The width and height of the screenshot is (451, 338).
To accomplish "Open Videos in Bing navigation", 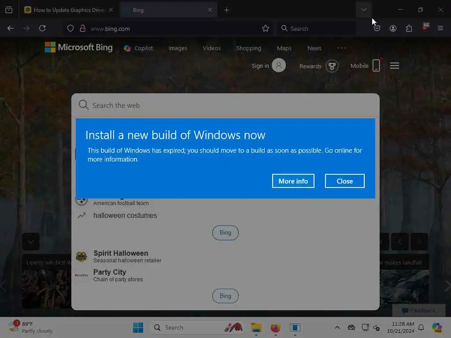I will [x=212, y=48].
